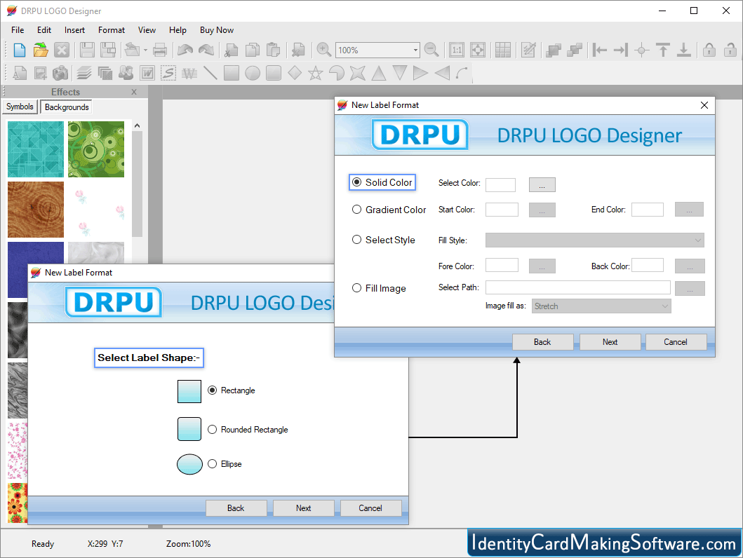Click the zoom in magnifier icon
The height and width of the screenshot is (558, 743).
[x=323, y=50]
